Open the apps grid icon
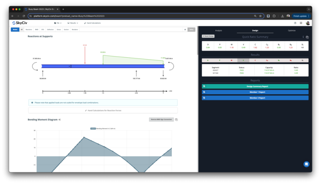Viewport: 321px width, 184px height. (300, 23)
